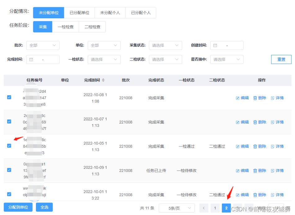Switch to 未分配个人 tab

point(110,13)
